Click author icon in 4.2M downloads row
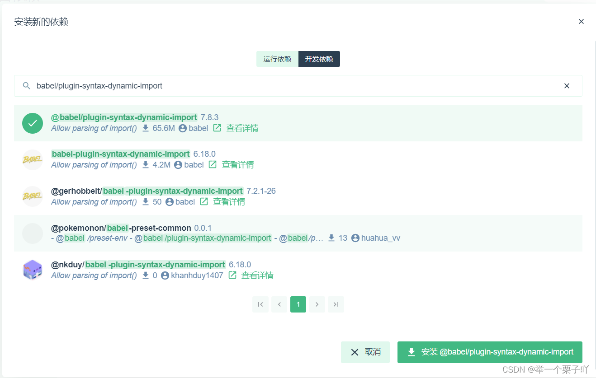 (178, 165)
